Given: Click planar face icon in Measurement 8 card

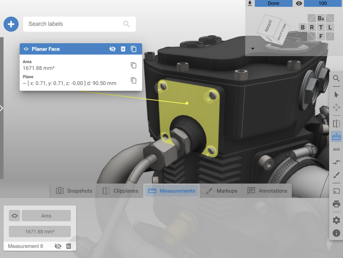Looking at the screenshot, I should click(x=14, y=216).
